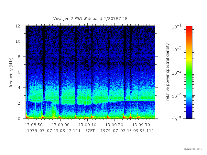Click the relative power spectral density label
The image size is (207, 155).
click(x=167, y=72)
